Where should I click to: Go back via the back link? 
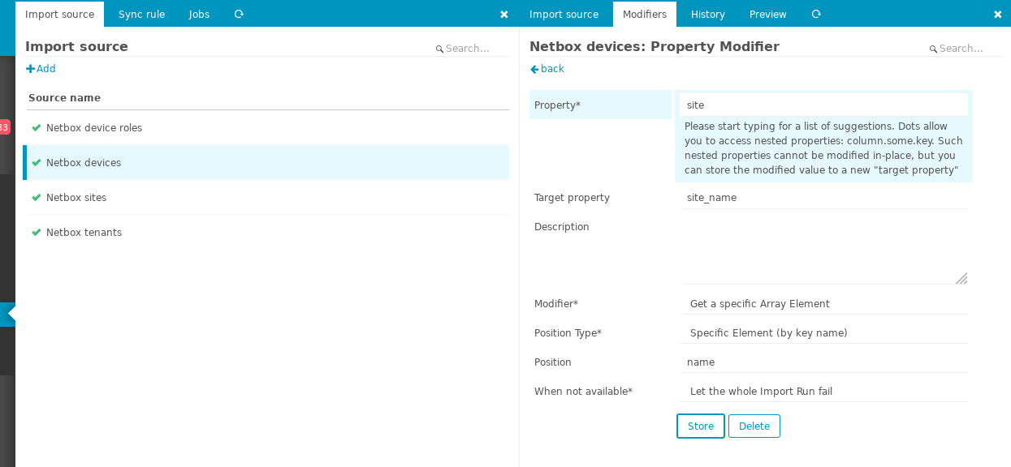point(547,69)
